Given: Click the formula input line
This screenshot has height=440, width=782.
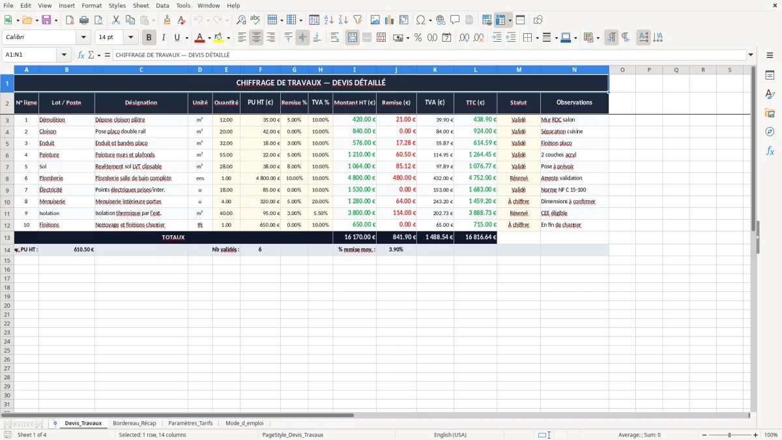Looking at the screenshot, I should pos(429,55).
